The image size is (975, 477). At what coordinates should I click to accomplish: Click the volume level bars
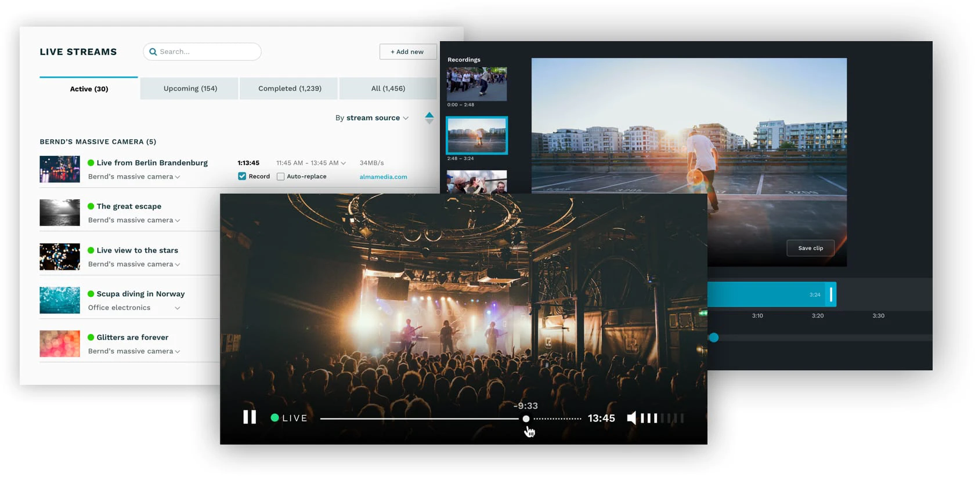pyautogui.click(x=662, y=418)
